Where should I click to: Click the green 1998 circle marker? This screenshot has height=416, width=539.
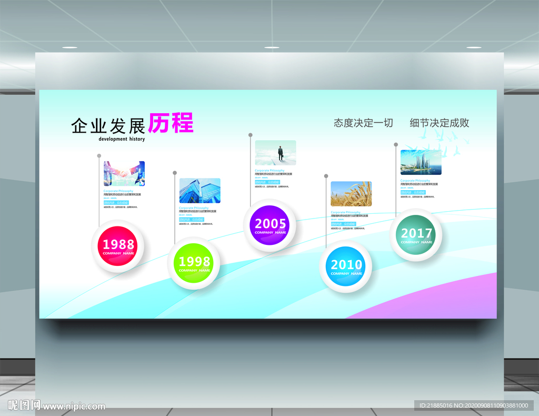(x=194, y=263)
